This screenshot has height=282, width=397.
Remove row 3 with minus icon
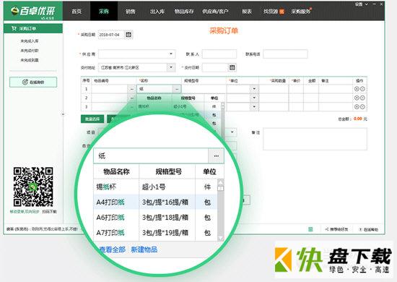pyautogui.click(x=362, y=107)
